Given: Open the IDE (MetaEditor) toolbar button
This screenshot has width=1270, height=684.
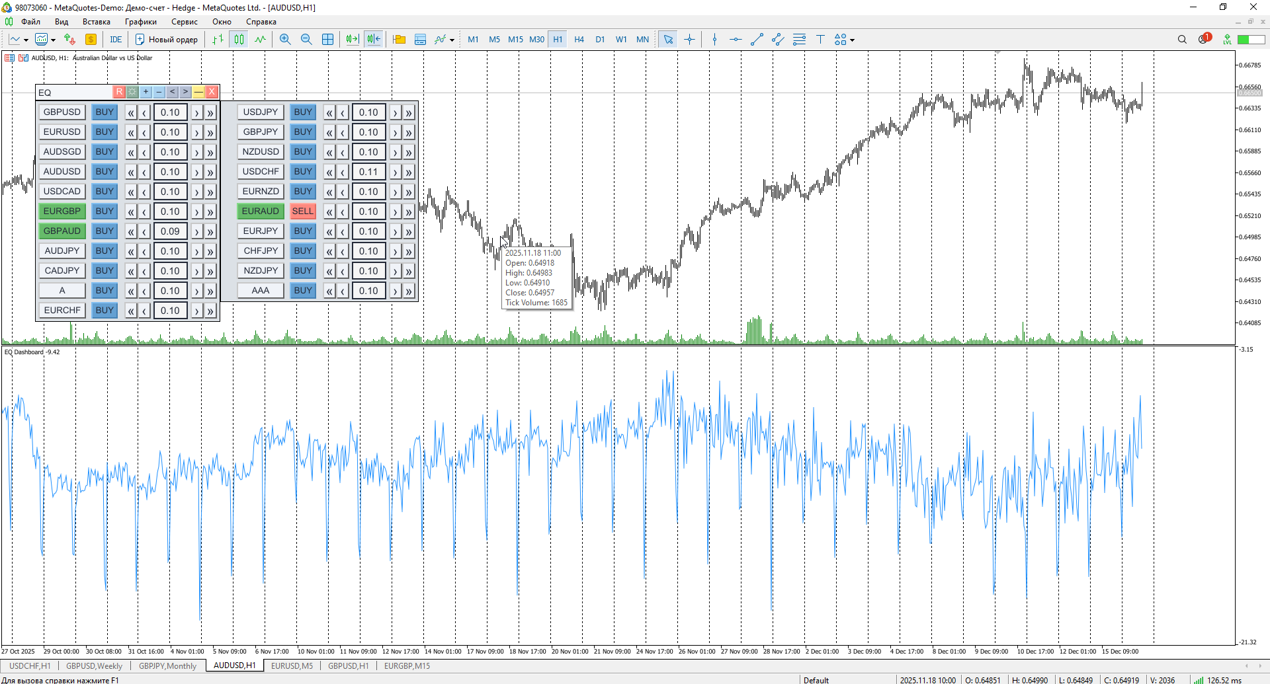Looking at the screenshot, I should pos(116,40).
